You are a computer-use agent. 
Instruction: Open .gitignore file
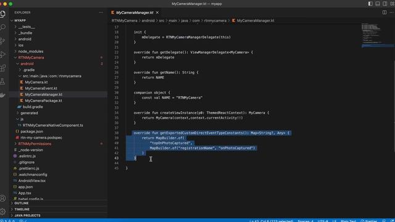coord(26,162)
